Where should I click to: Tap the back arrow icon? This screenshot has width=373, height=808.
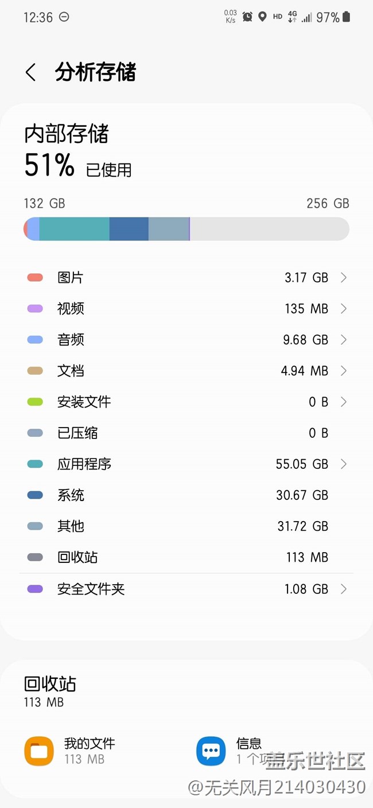click(x=31, y=73)
